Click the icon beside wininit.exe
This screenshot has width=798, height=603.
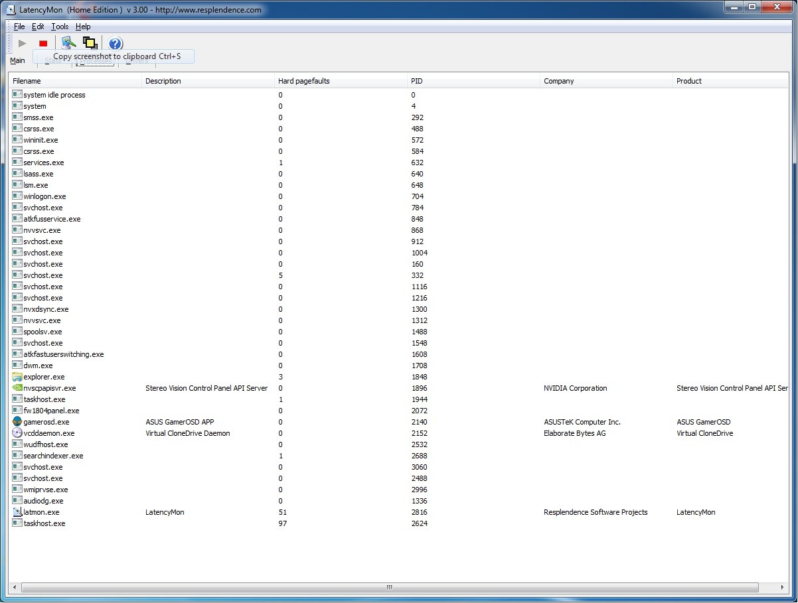pyautogui.click(x=17, y=140)
